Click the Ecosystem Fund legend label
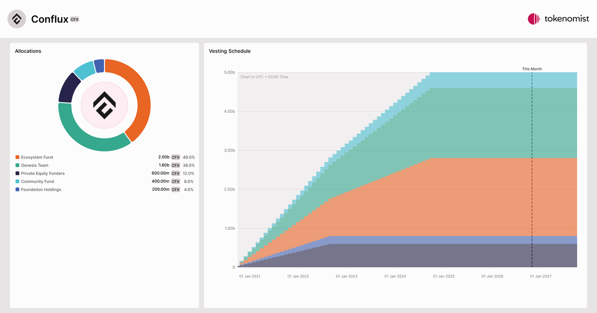The height and width of the screenshot is (313, 597). [x=37, y=157]
